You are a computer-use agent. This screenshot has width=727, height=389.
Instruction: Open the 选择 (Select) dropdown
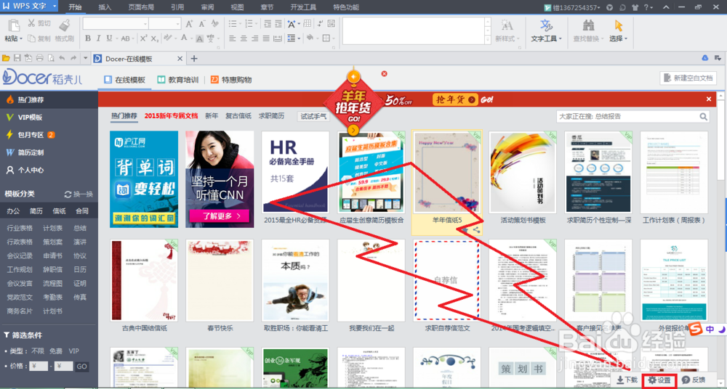618,39
